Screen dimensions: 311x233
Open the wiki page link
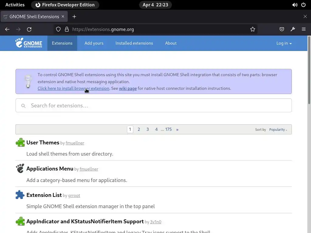tap(128, 88)
